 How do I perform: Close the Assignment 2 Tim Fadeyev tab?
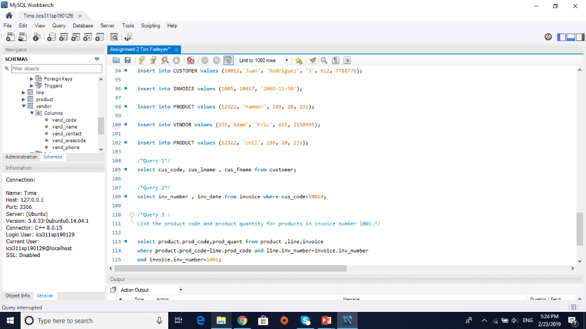176,49
